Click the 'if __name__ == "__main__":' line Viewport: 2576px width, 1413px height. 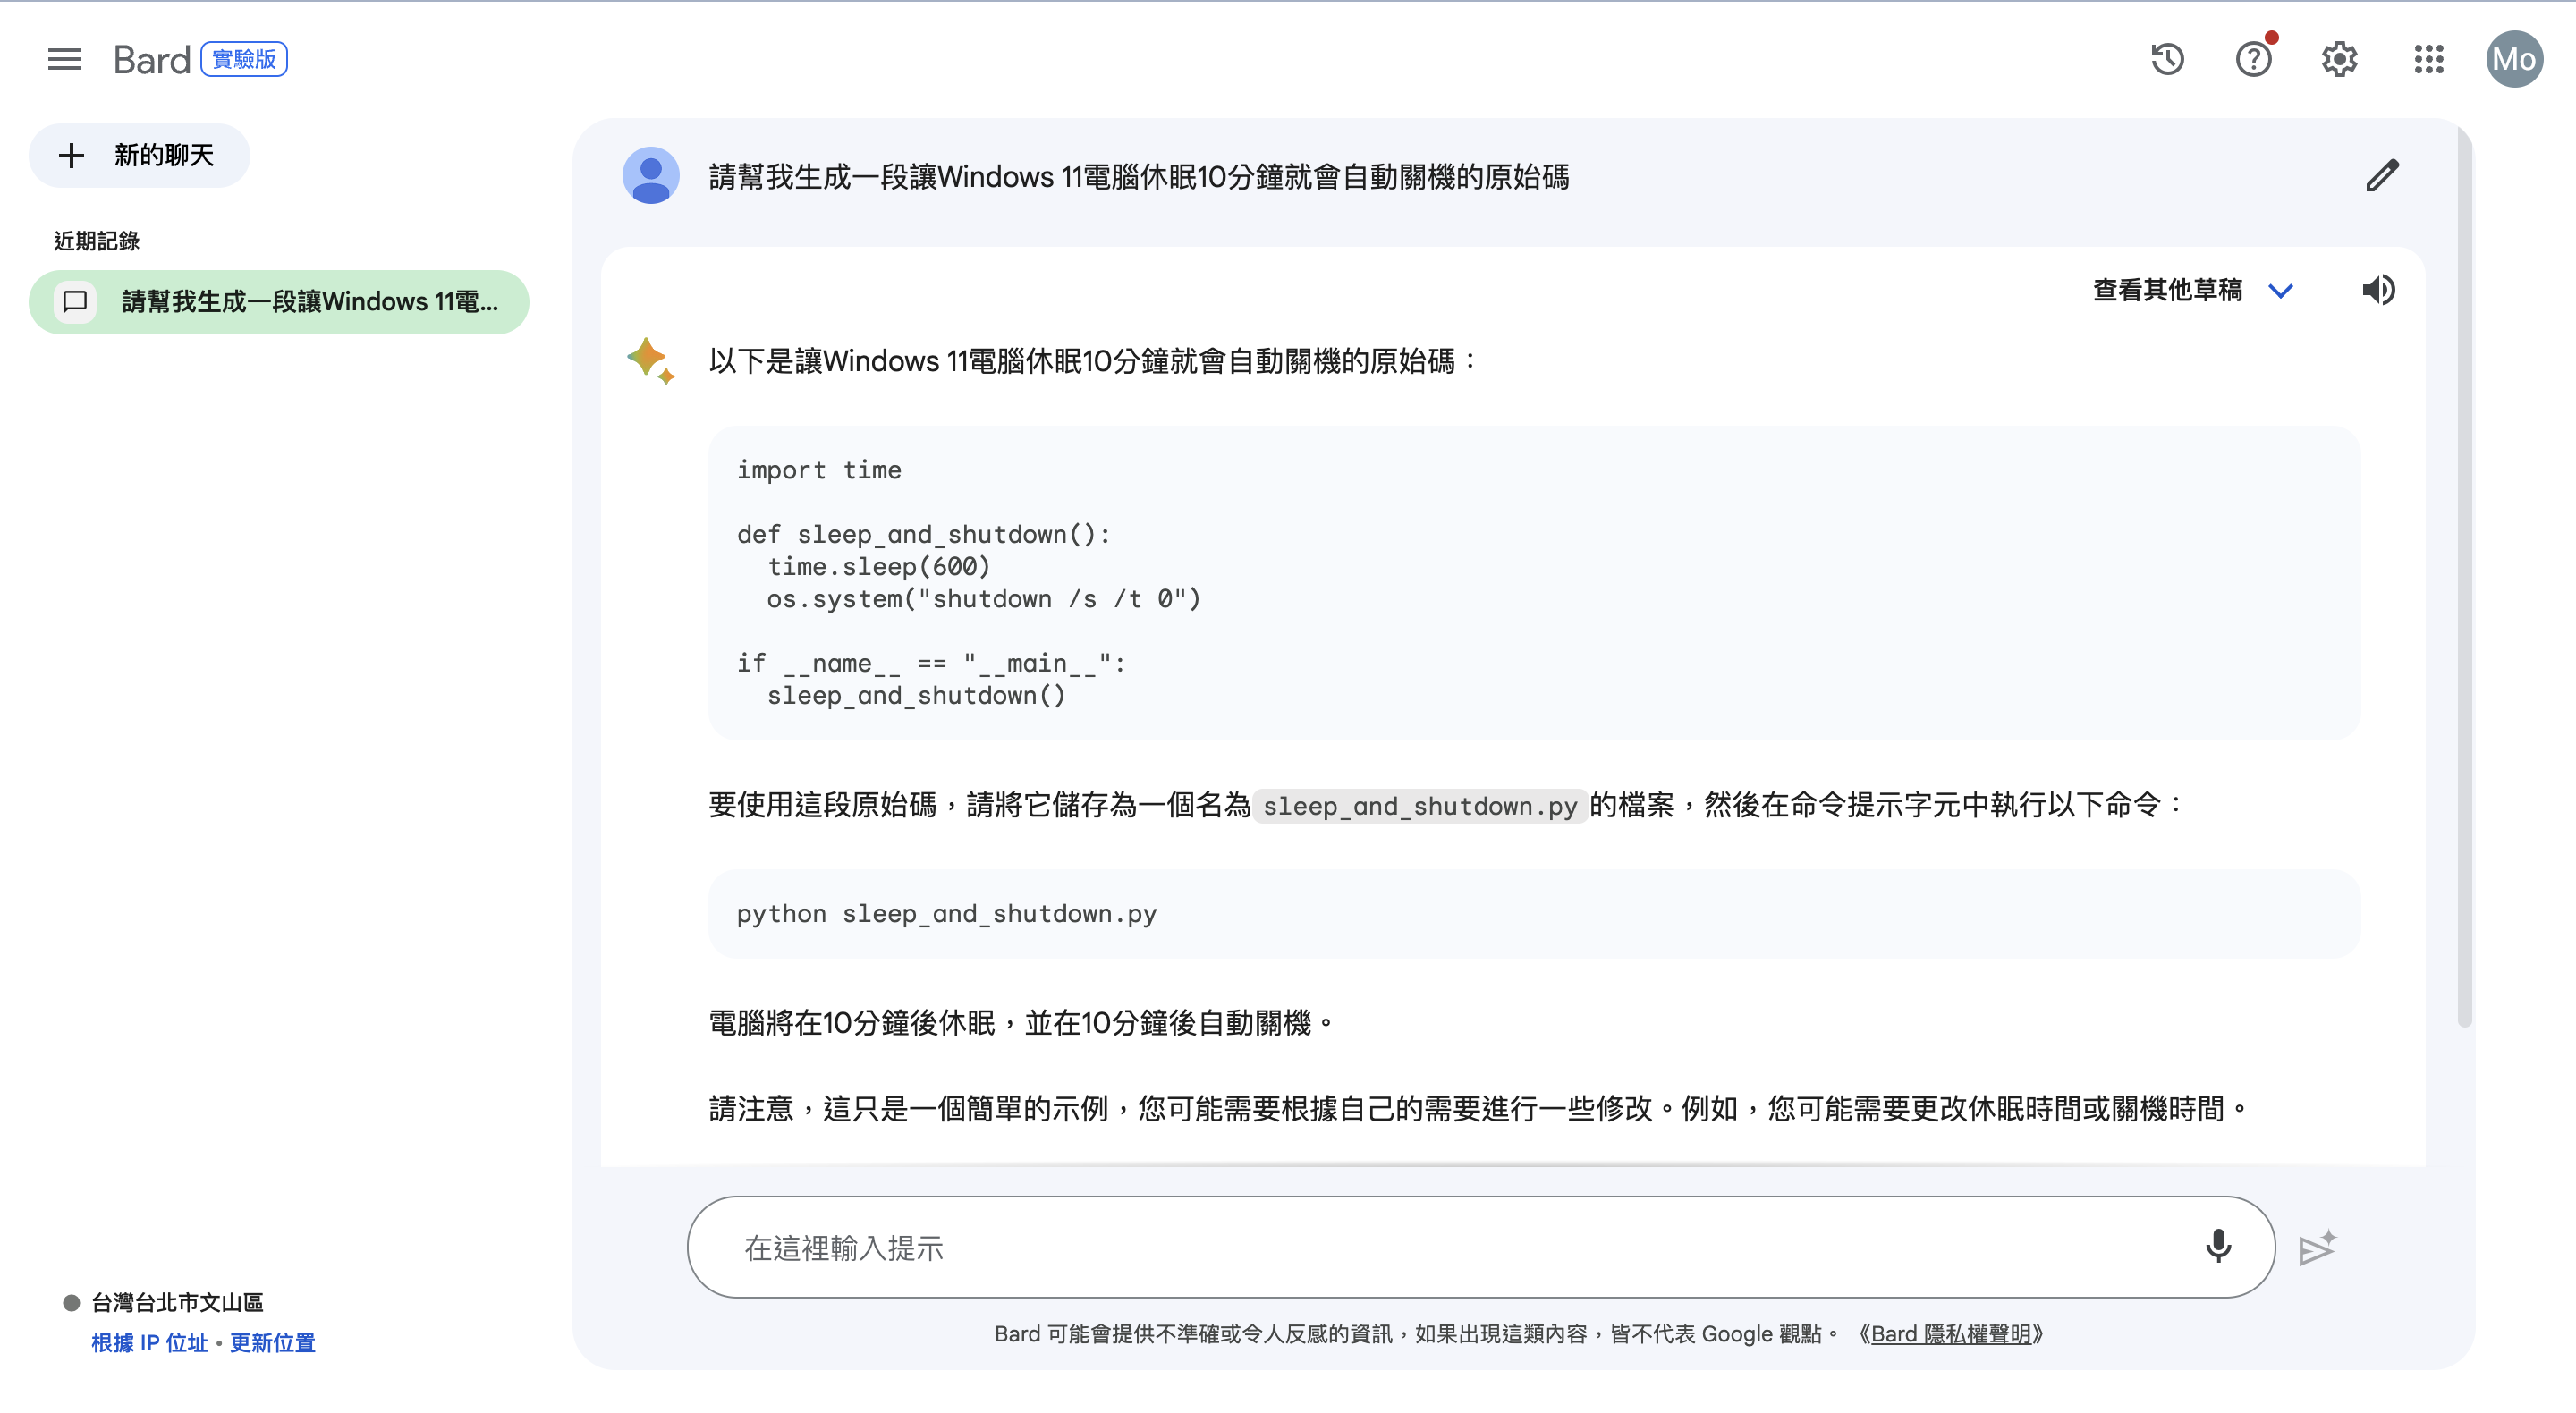click(x=931, y=663)
